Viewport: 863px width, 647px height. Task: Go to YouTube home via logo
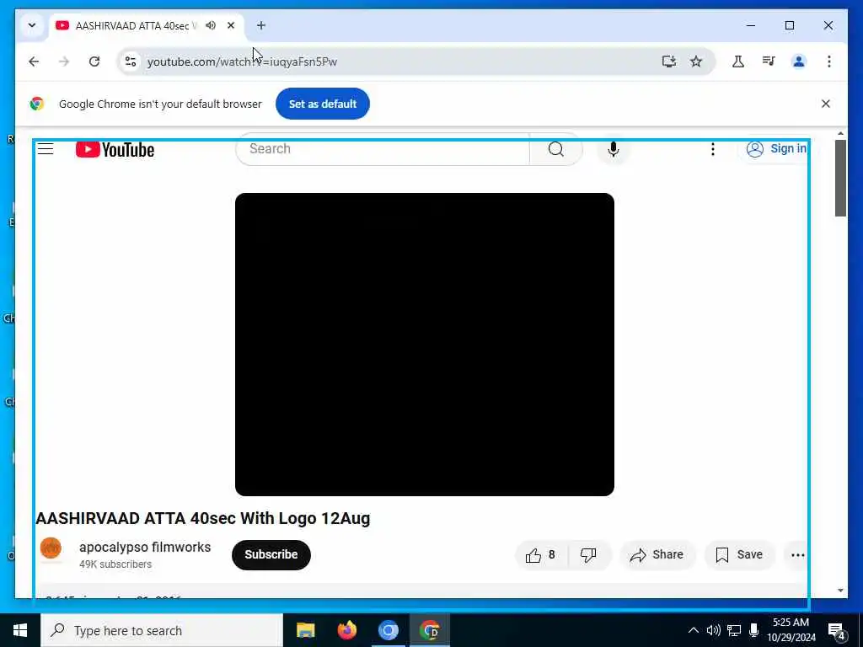(x=115, y=149)
